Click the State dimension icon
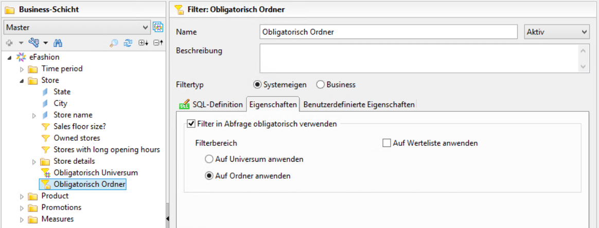 45,92
